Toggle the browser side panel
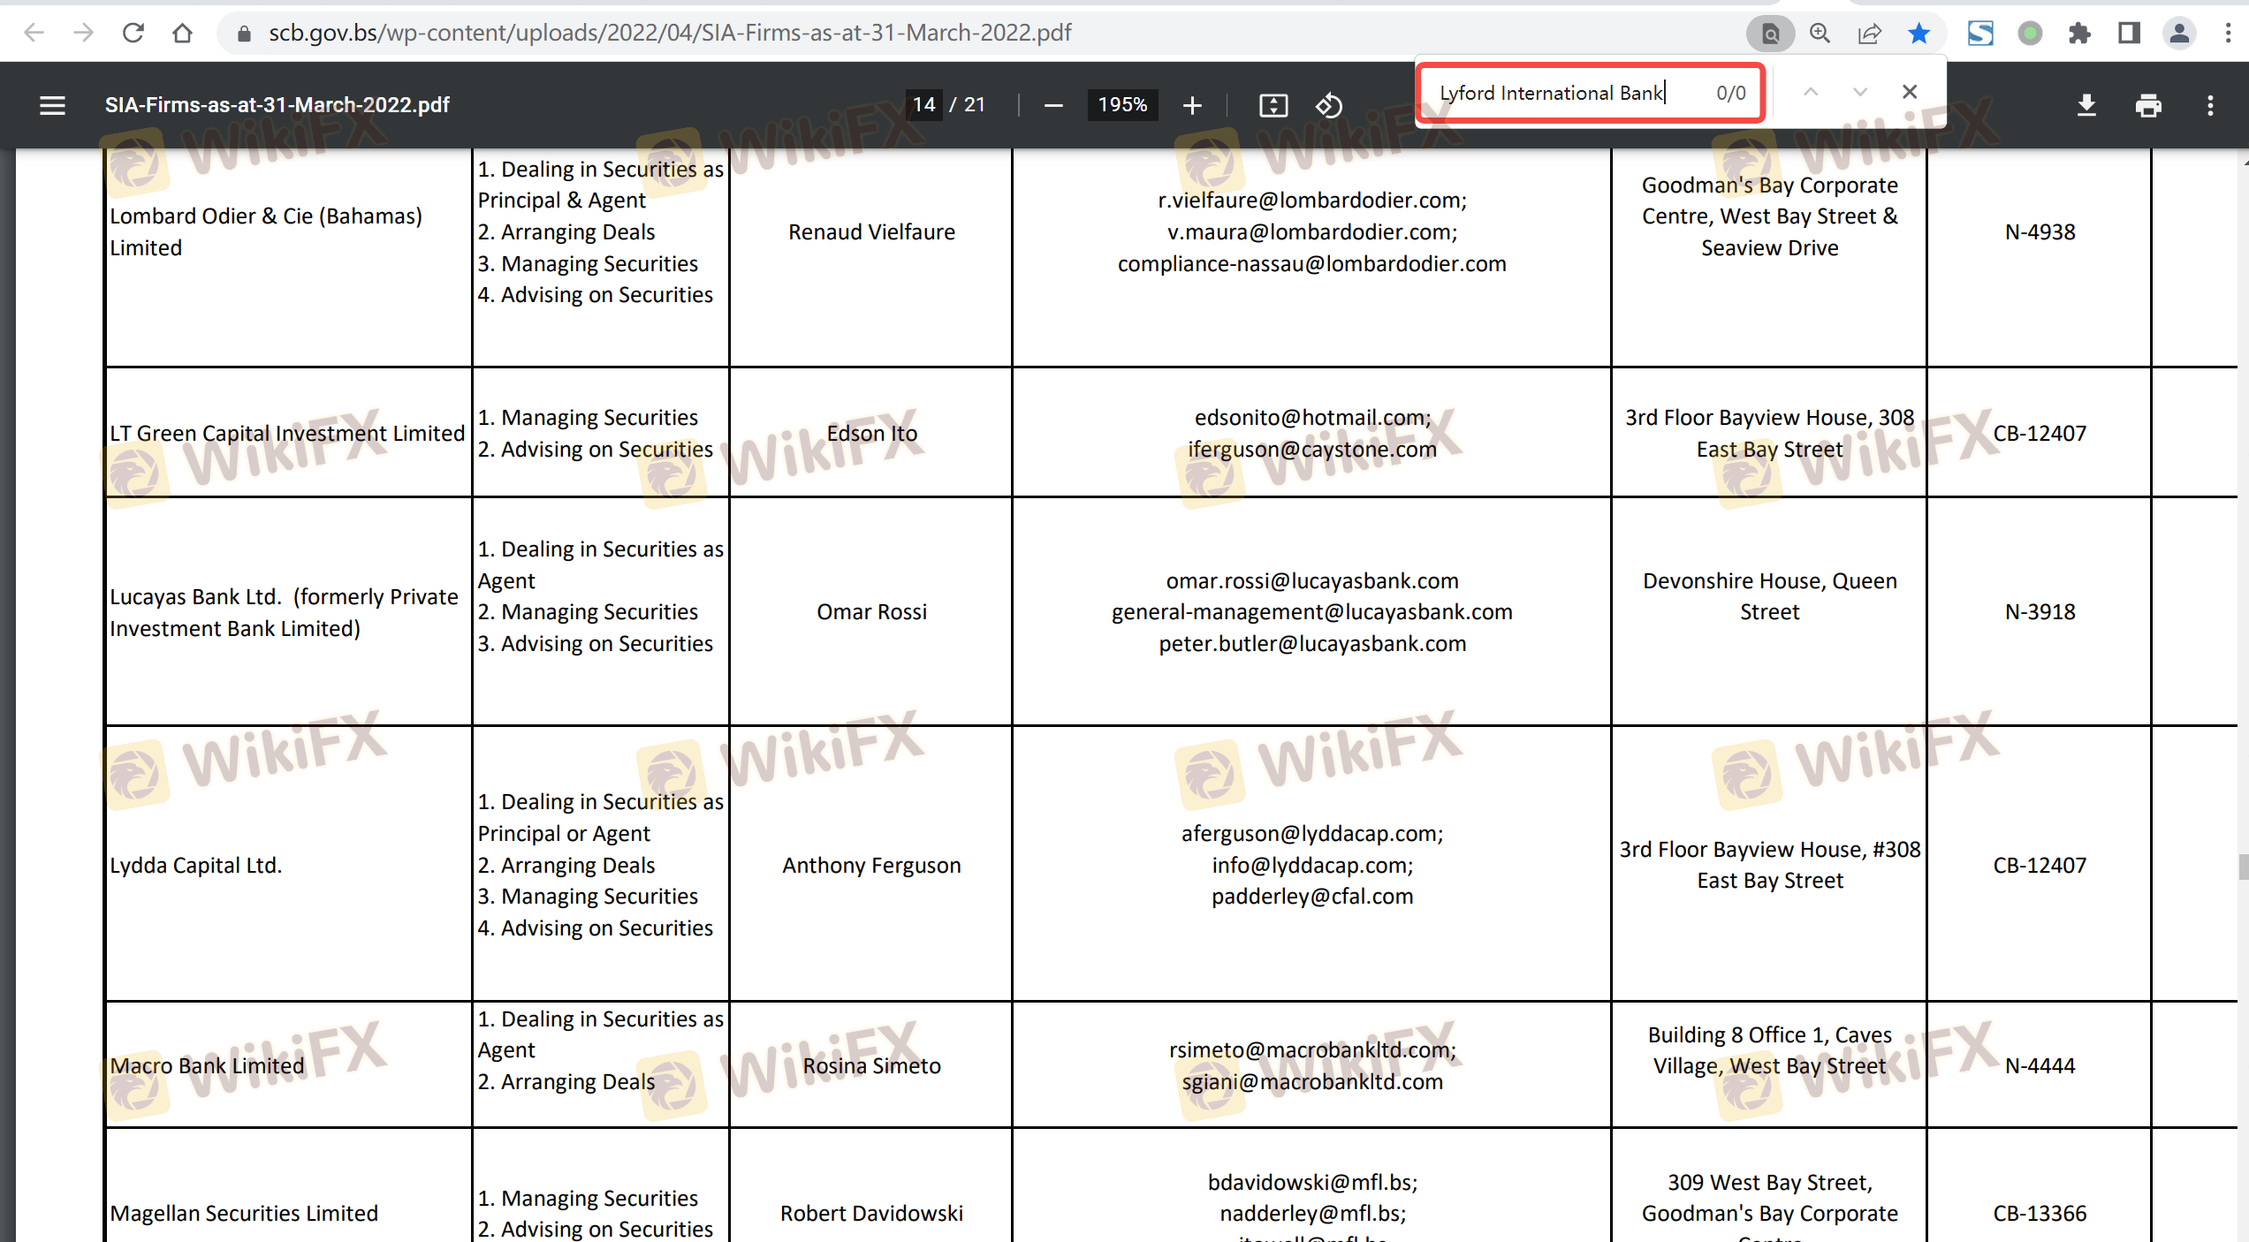Image resolution: width=2249 pixels, height=1242 pixels. [2129, 33]
